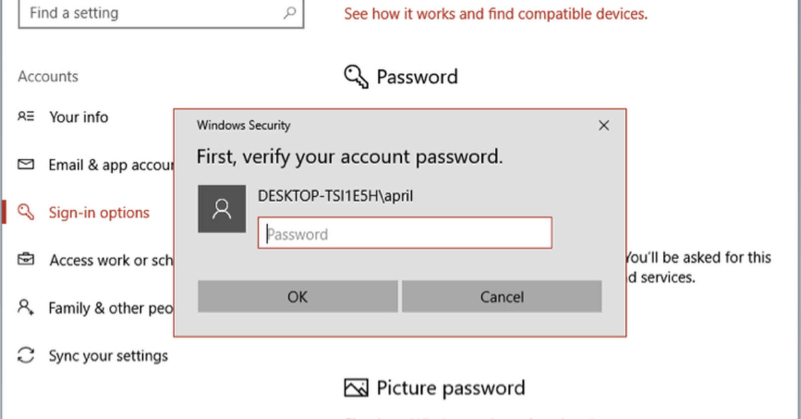Click the Access work or school briefcase icon
This screenshot has height=419, width=801.
(25, 260)
